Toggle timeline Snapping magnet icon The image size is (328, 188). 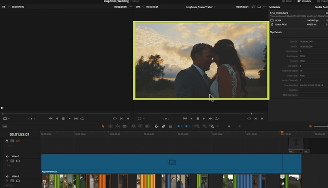pos(156,126)
